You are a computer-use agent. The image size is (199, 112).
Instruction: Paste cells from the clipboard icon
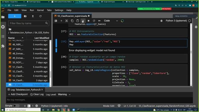(77, 21)
